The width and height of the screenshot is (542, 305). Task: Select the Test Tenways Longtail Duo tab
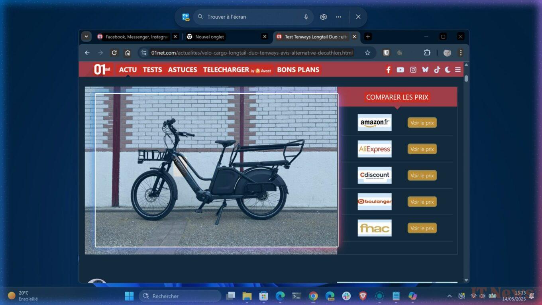tap(313, 37)
